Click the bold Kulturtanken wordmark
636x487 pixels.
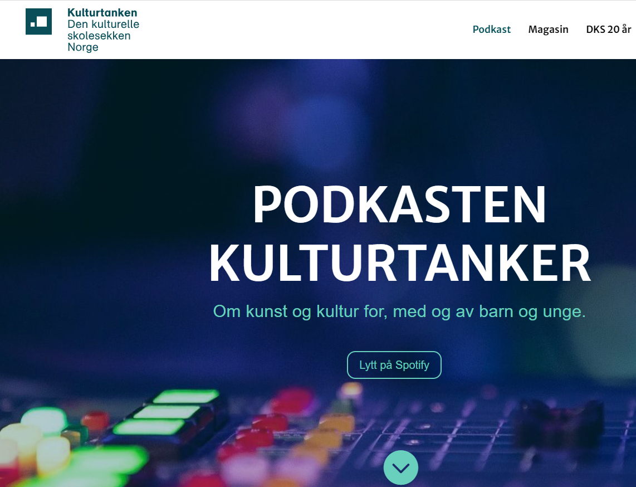(x=102, y=13)
